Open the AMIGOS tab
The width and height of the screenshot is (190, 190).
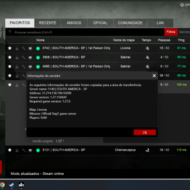pyautogui.click(x=74, y=23)
